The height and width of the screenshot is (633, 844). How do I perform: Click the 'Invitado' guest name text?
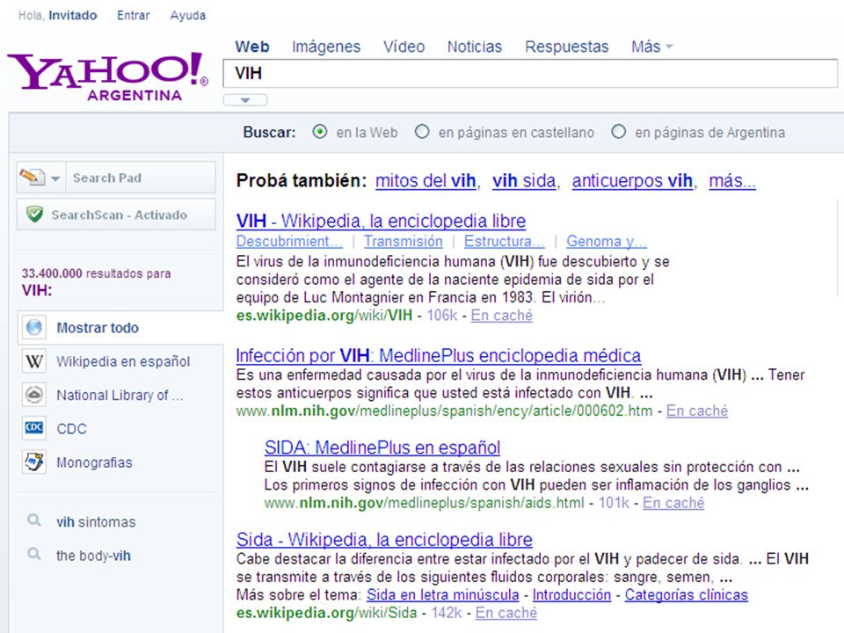(x=73, y=15)
